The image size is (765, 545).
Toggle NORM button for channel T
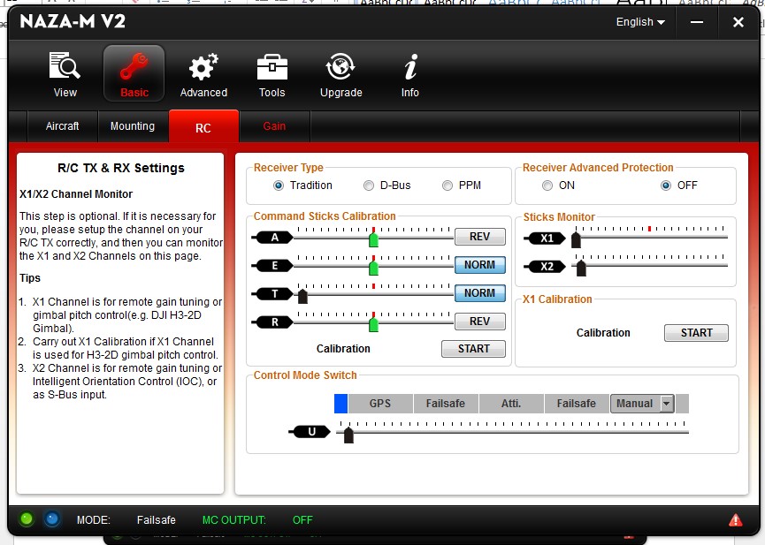tap(479, 293)
